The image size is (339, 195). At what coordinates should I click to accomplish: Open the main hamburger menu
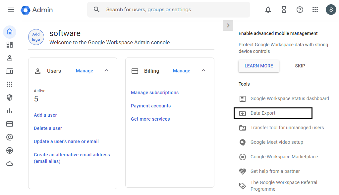tap(11, 10)
